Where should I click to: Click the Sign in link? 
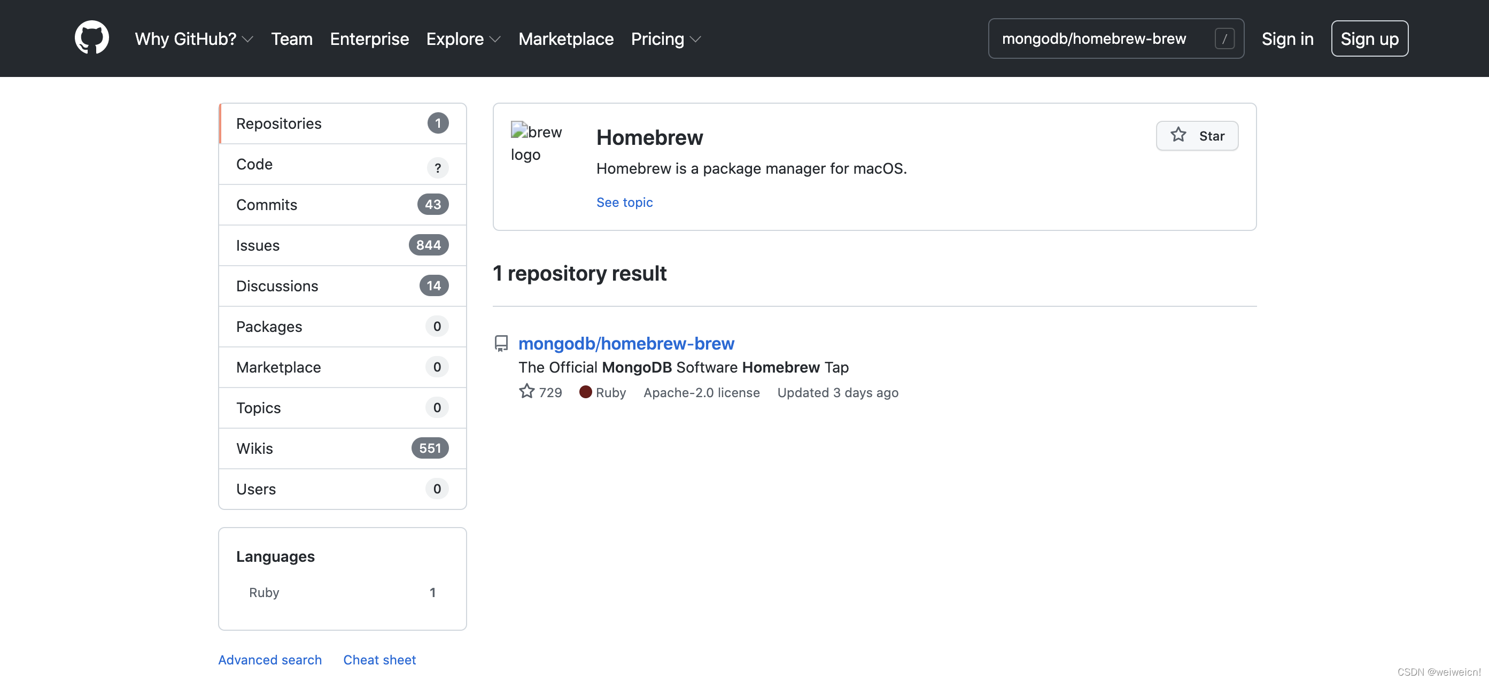pyautogui.click(x=1288, y=38)
